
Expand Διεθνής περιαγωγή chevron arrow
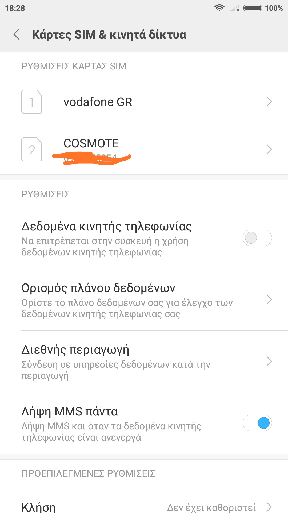269,361
